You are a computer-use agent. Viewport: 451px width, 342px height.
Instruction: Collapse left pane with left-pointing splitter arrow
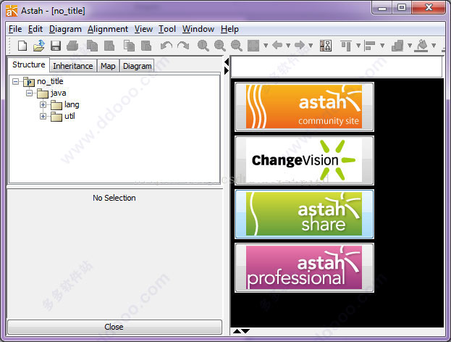227,62
